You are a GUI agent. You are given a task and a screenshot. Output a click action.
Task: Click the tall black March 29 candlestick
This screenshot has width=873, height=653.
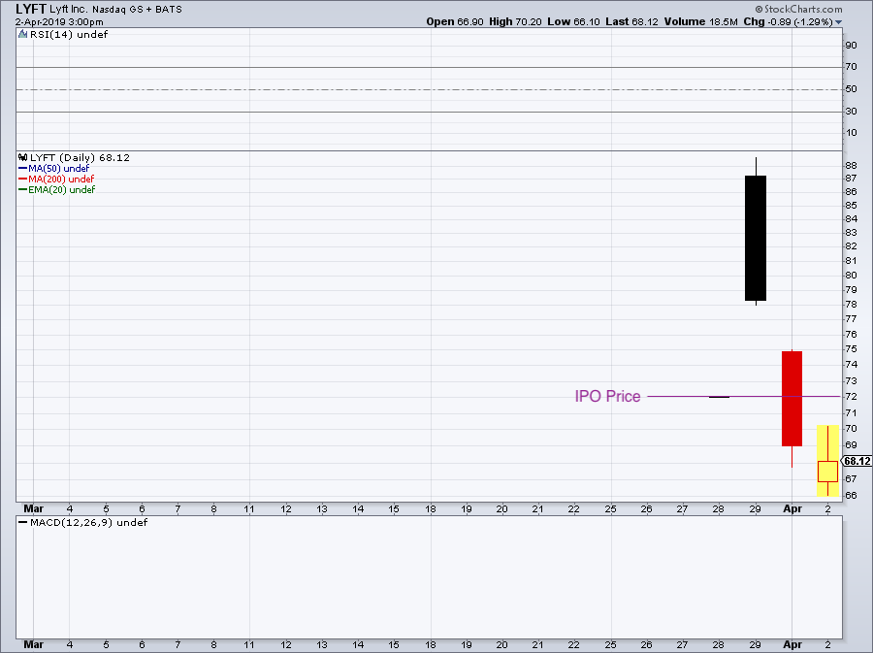pos(756,239)
